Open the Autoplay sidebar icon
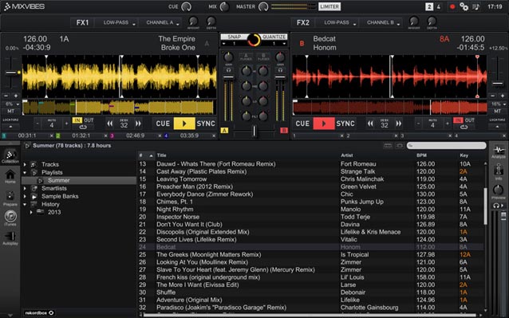The image size is (509, 318). (10, 238)
